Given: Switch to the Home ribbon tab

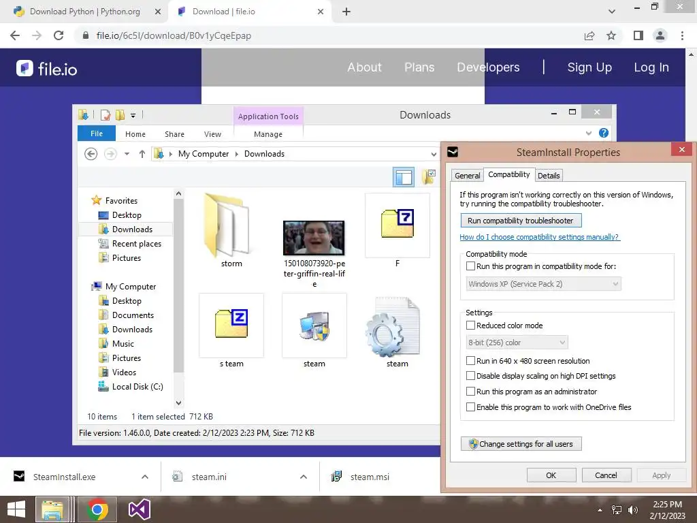Looking at the screenshot, I should coord(135,134).
